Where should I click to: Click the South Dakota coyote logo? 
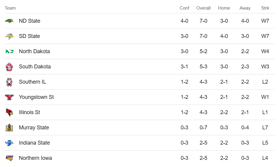tap(9, 67)
